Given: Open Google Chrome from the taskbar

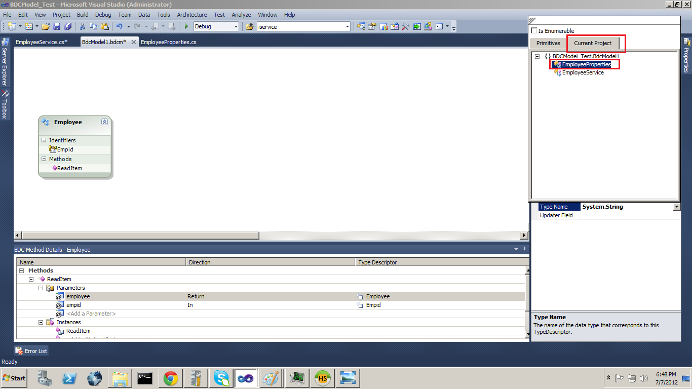Looking at the screenshot, I should (x=170, y=378).
